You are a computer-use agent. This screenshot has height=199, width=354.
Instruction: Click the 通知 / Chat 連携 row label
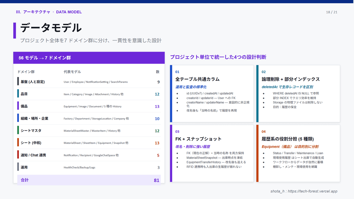pyautogui.click(x=33, y=155)
